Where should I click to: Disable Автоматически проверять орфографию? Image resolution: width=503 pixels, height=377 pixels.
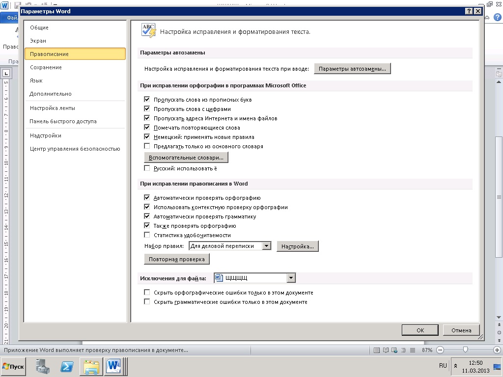(147, 197)
